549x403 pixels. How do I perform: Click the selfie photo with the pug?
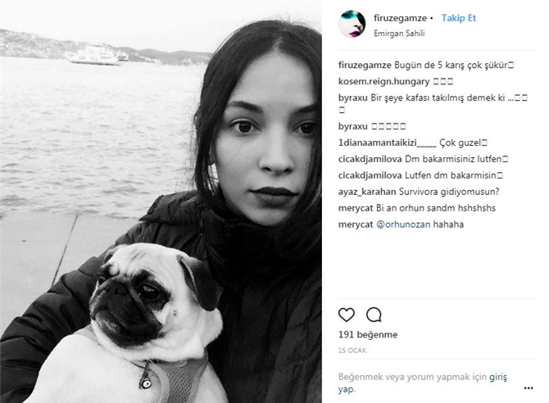pyautogui.click(x=161, y=201)
